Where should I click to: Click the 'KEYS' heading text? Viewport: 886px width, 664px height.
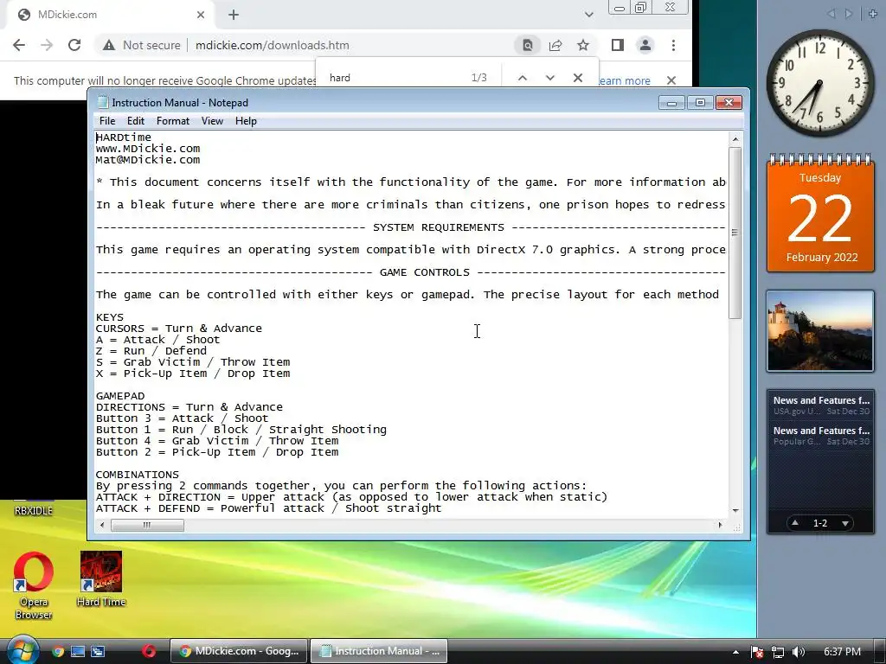110,316
